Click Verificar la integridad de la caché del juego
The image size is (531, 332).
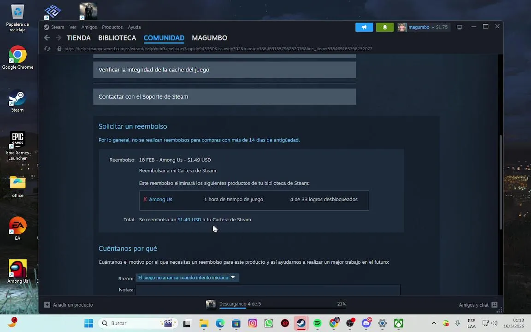coord(224,70)
